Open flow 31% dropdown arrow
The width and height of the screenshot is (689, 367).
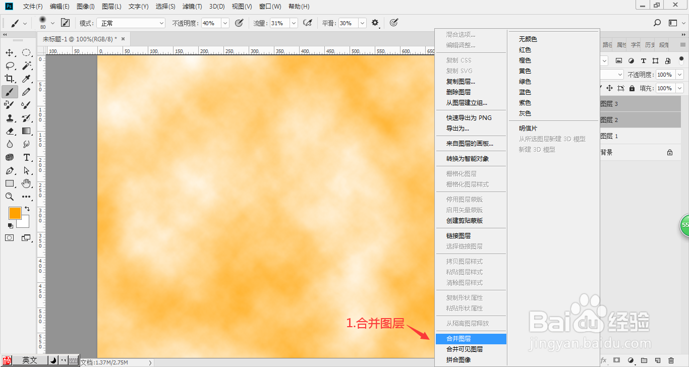294,23
